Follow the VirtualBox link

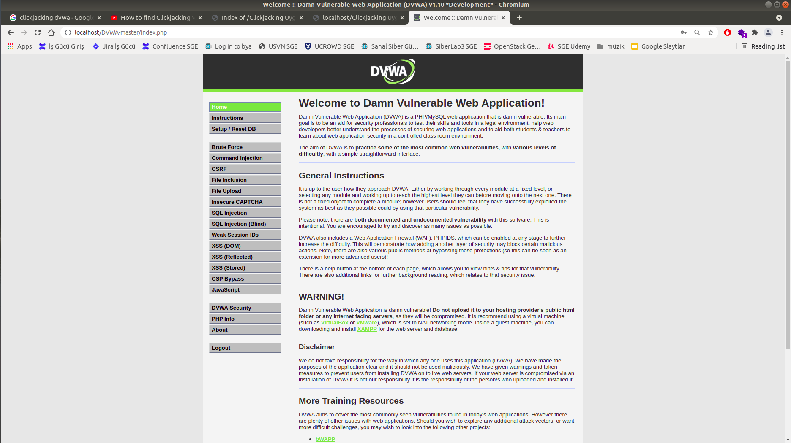335,323
